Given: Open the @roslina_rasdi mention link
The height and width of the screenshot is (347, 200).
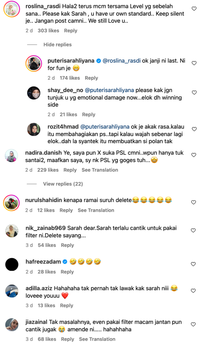Looking at the screenshot, I should coord(122,61).
